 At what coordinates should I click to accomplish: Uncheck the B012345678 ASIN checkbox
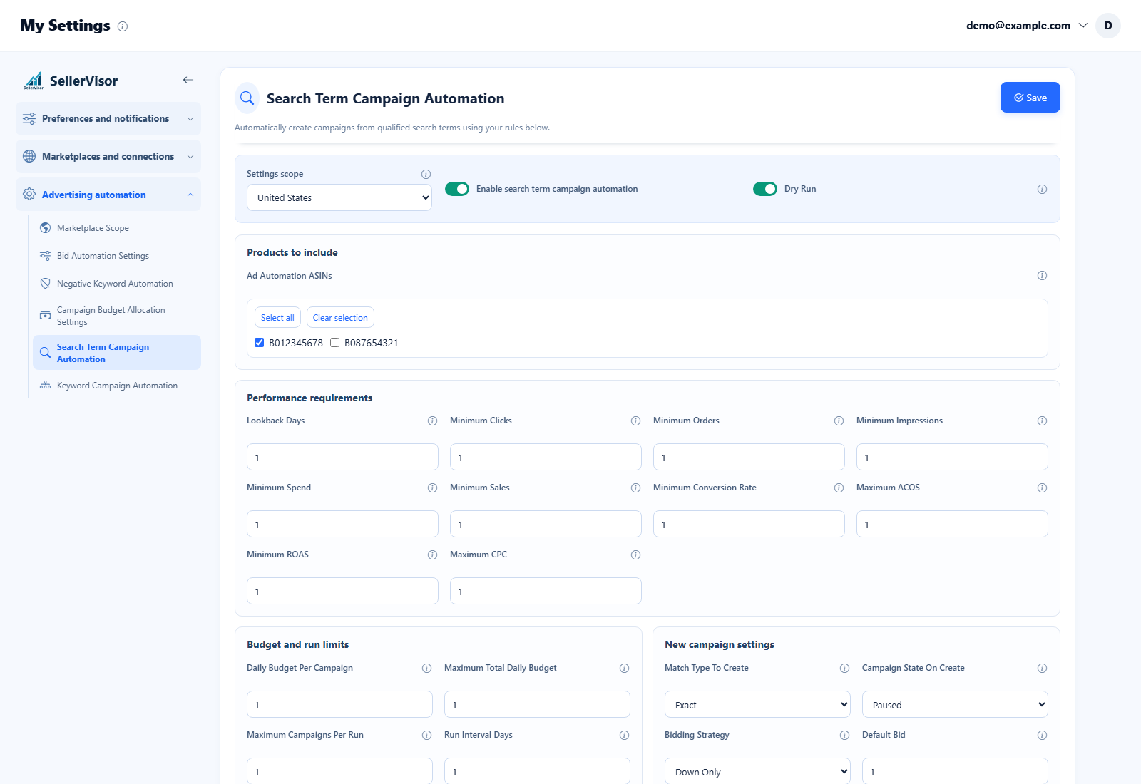260,343
